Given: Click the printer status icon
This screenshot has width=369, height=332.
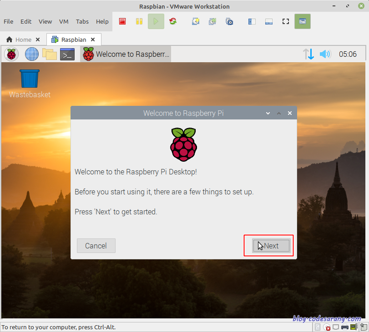Looking at the screenshot, I should [x=345, y=327].
